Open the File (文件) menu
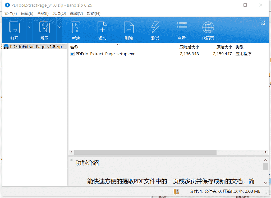The width and height of the screenshot is (271, 198). point(10,13)
